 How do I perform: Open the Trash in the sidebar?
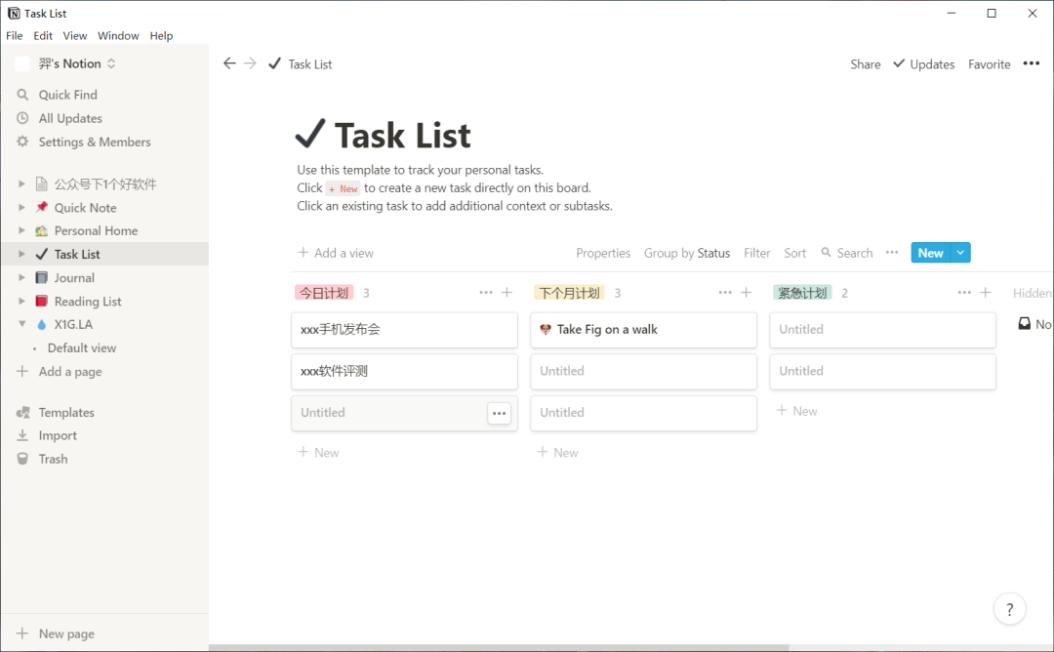(x=53, y=459)
